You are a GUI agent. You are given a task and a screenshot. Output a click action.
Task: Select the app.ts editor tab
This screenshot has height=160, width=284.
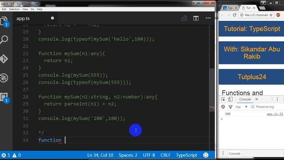pos(35,18)
